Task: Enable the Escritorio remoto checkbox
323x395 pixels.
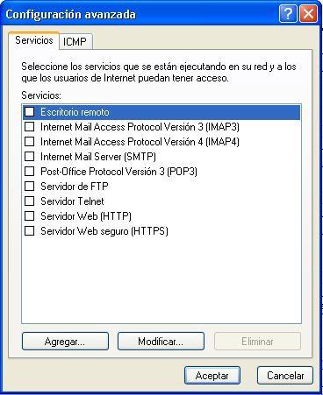Action: [x=29, y=111]
